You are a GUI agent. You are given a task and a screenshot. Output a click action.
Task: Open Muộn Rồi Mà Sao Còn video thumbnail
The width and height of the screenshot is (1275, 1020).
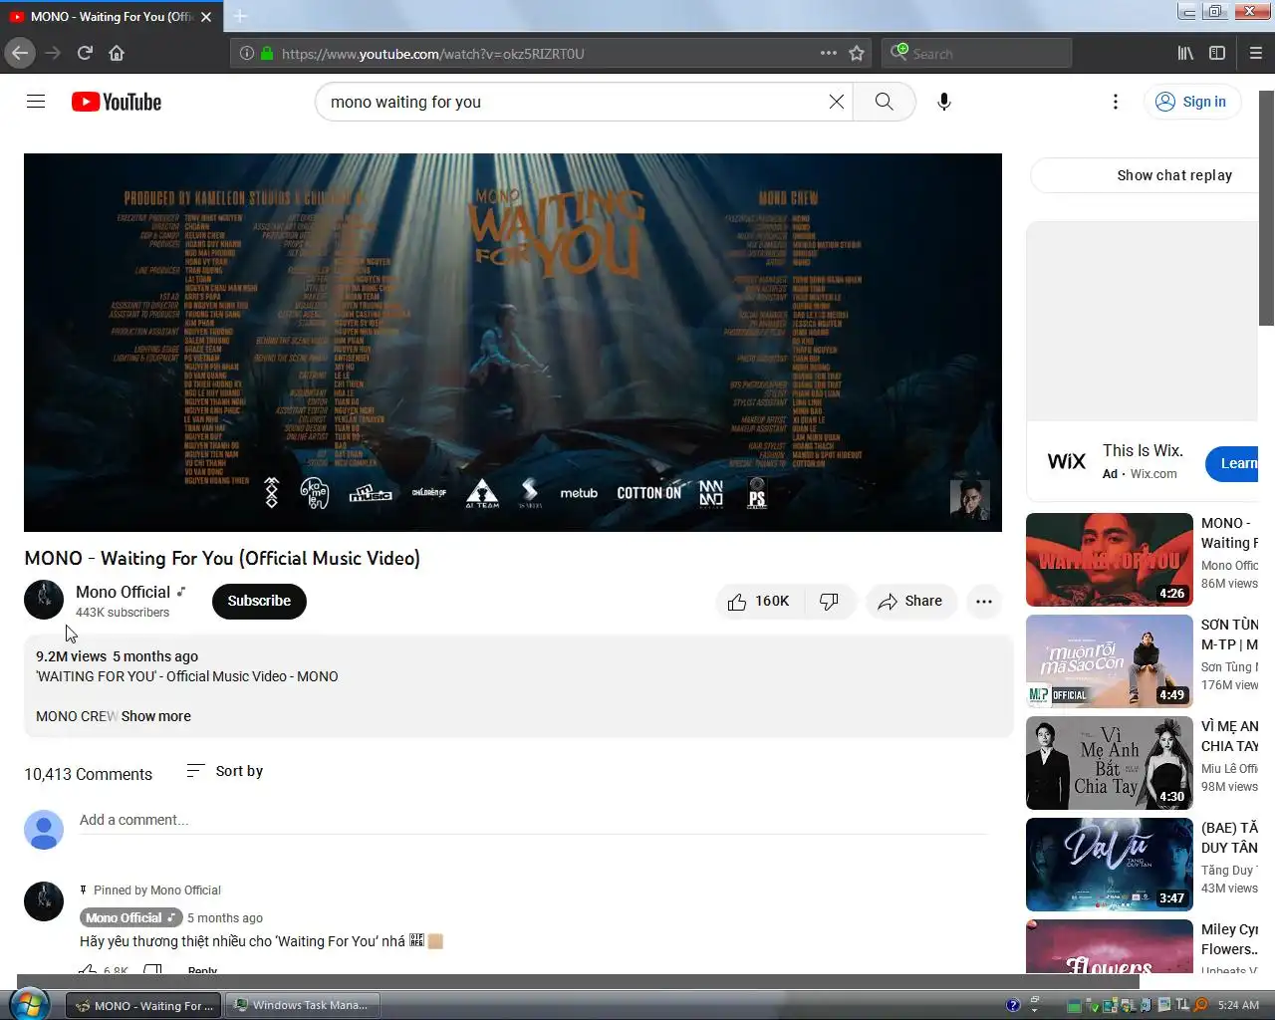1110,661
